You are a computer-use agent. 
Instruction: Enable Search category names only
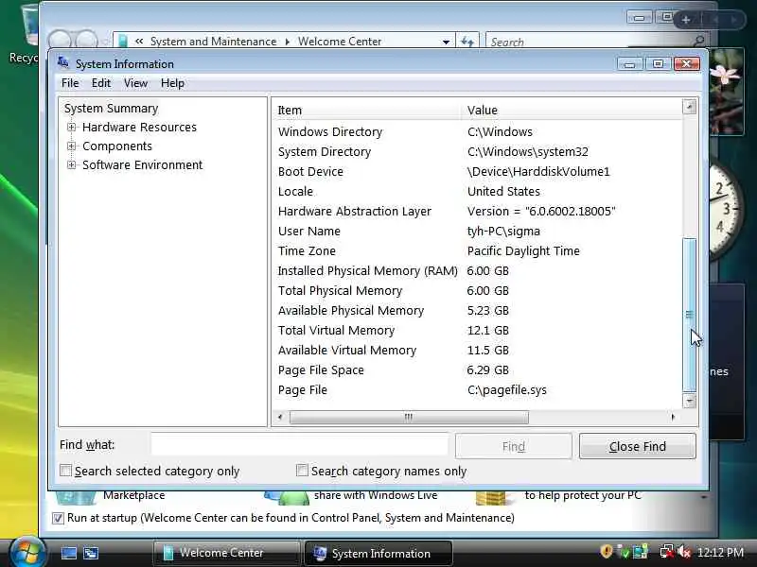coord(302,470)
